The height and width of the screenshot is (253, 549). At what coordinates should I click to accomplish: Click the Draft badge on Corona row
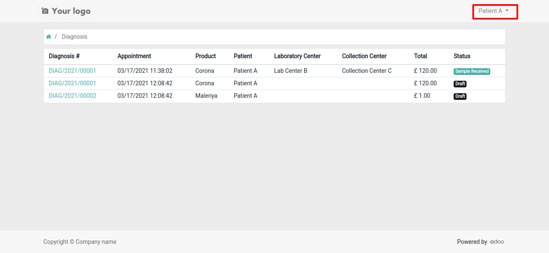tap(460, 84)
